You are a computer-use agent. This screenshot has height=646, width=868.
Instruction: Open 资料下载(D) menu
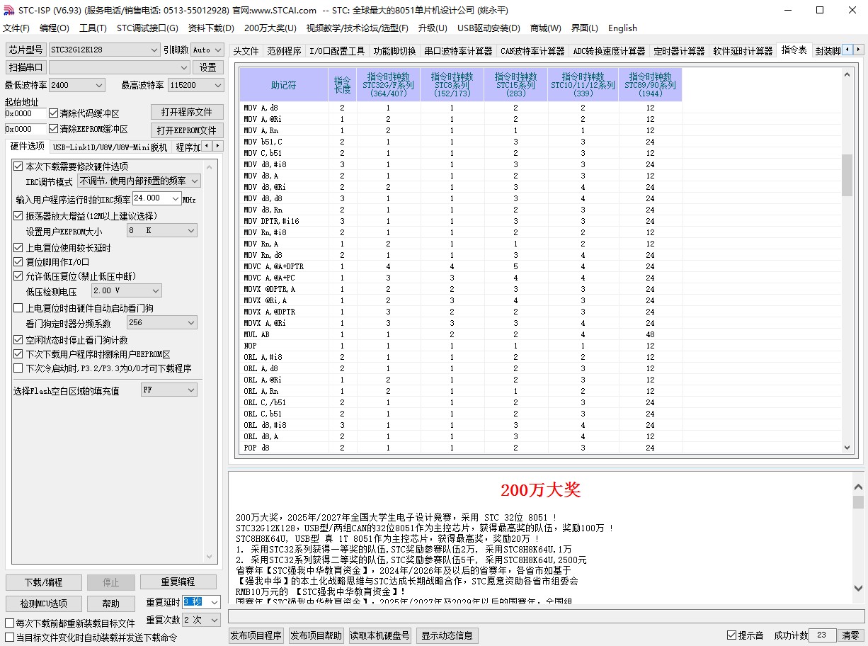(x=211, y=28)
